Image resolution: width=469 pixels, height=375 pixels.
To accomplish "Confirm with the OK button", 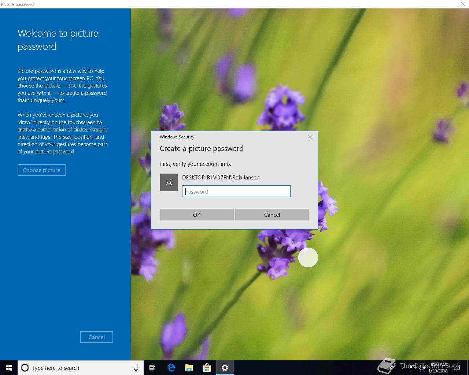I will (197, 215).
